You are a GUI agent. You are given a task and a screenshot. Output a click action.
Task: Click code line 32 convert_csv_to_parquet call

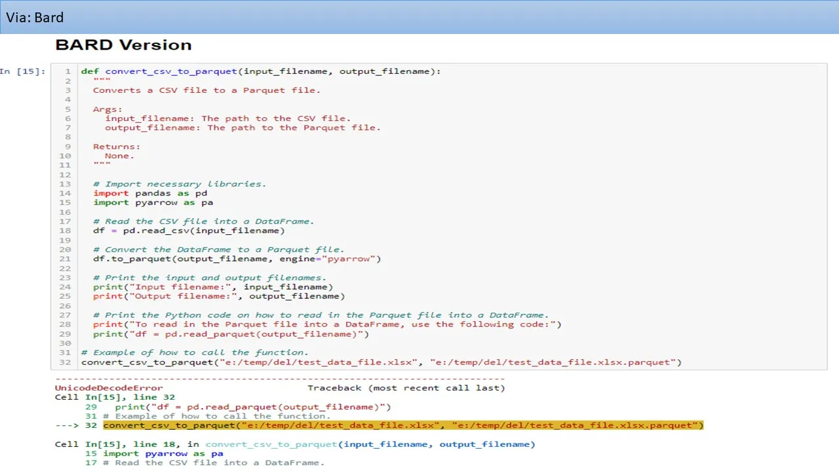(x=381, y=362)
